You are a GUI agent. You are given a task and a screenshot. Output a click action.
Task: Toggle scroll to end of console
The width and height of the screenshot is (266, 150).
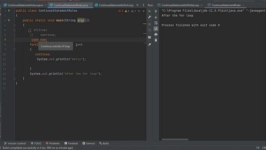coord(156,29)
